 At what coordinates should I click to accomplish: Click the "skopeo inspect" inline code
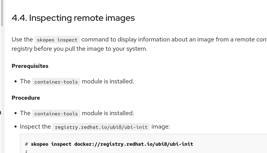click(57, 40)
